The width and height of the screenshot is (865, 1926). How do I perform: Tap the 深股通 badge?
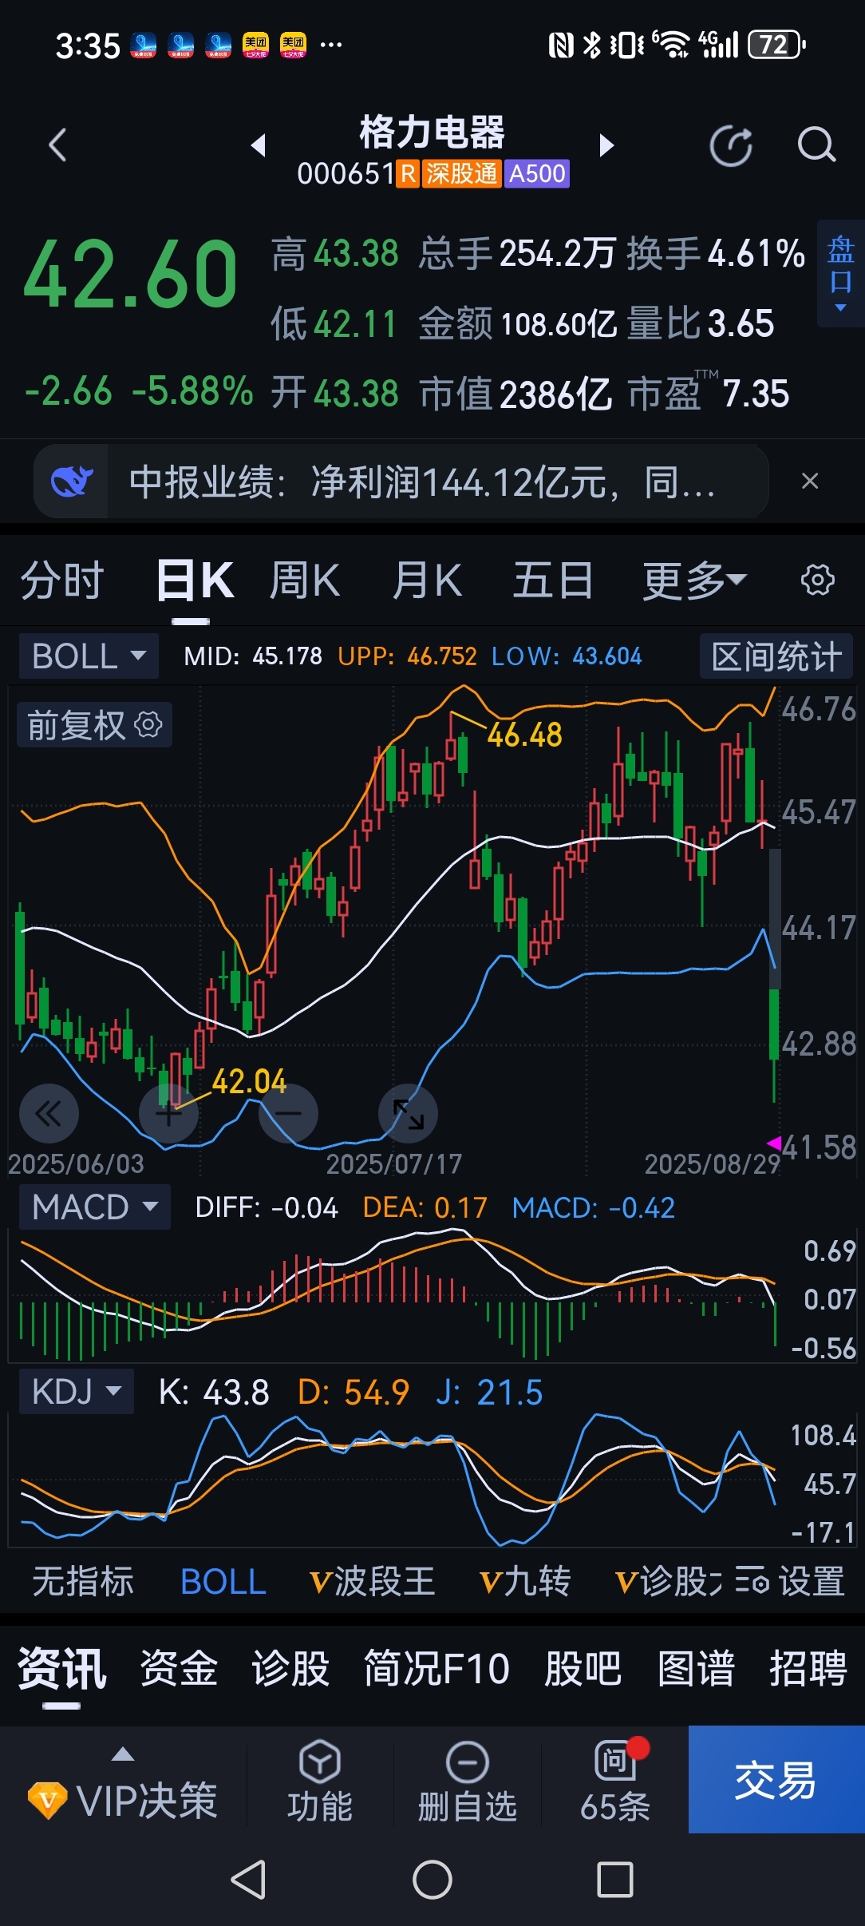coord(461,173)
